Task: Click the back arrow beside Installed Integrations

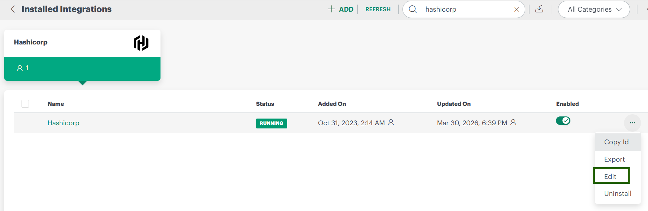Action: 13,9
